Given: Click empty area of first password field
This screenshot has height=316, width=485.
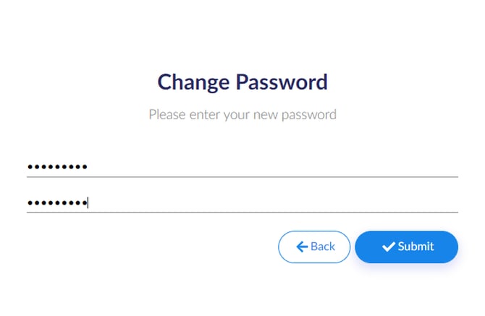Looking at the screenshot, I should 290,167.
